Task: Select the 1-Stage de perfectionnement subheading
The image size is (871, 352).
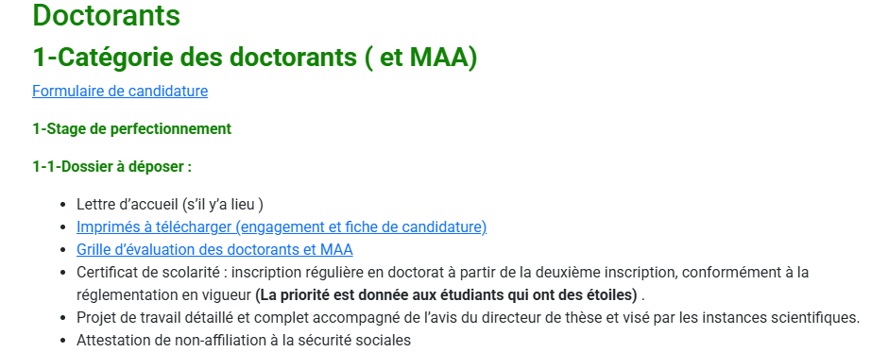Action: coord(131,128)
